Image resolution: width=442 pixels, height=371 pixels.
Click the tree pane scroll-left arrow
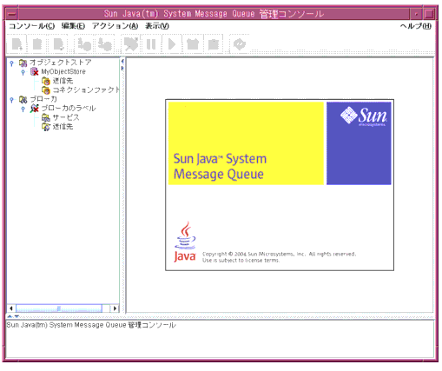(11, 308)
